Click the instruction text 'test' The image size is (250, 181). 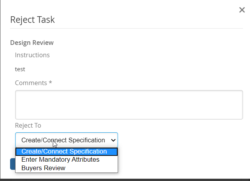coord(20,69)
